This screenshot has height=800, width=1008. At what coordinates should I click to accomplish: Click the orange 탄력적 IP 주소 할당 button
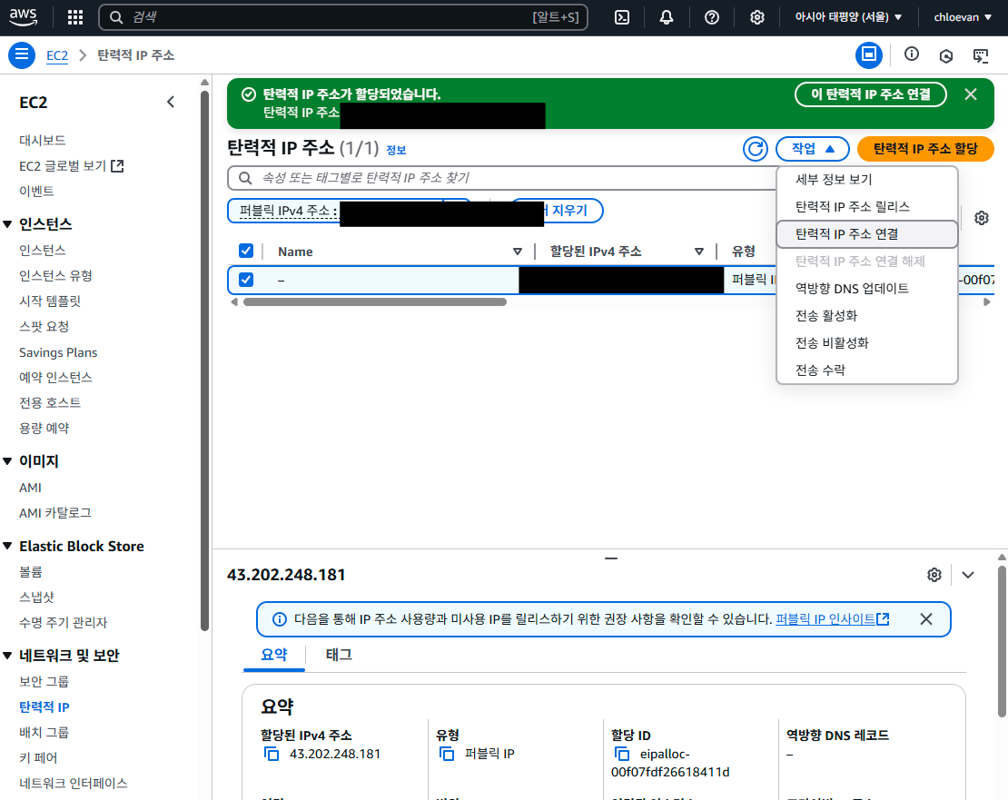[x=925, y=149]
